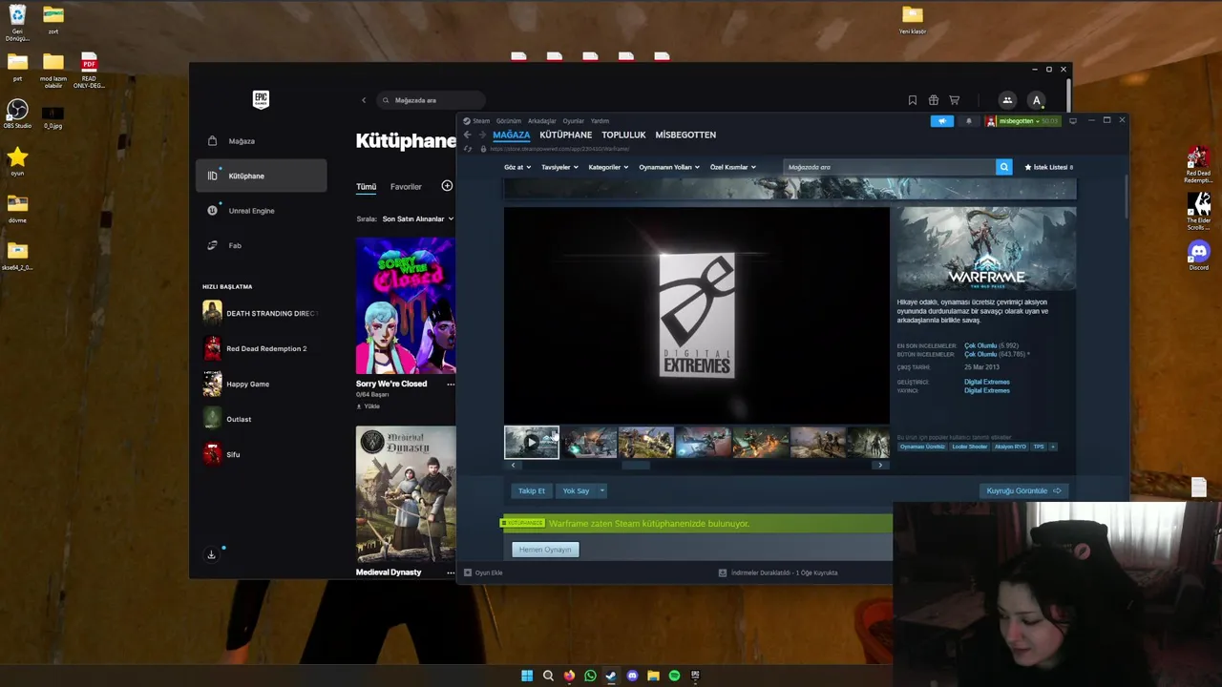Viewport: 1222px width, 687px height.
Task: Click the Epic Games logo in launcher
Action: pyautogui.click(x=261, y=99)
